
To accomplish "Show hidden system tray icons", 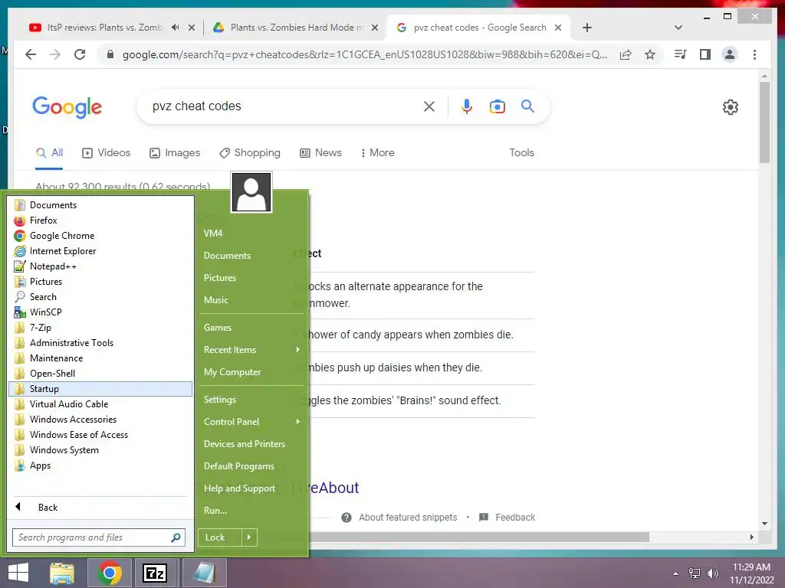I will [676, 573].
